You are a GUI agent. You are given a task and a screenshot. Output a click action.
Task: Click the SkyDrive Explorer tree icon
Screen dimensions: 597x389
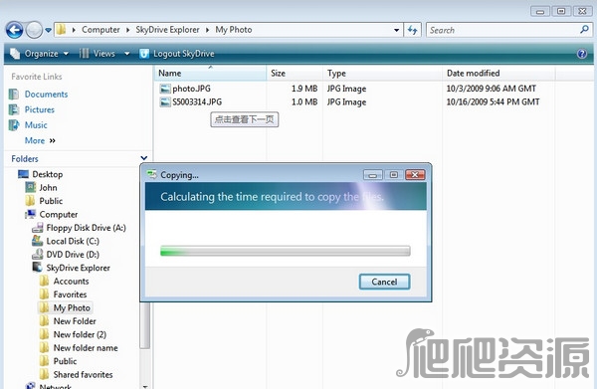[37, 268]
